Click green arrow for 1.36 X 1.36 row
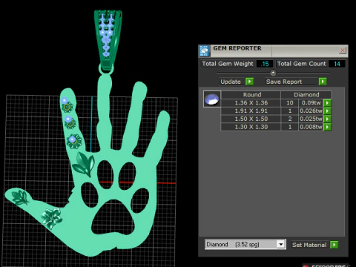 coord(327,103)
